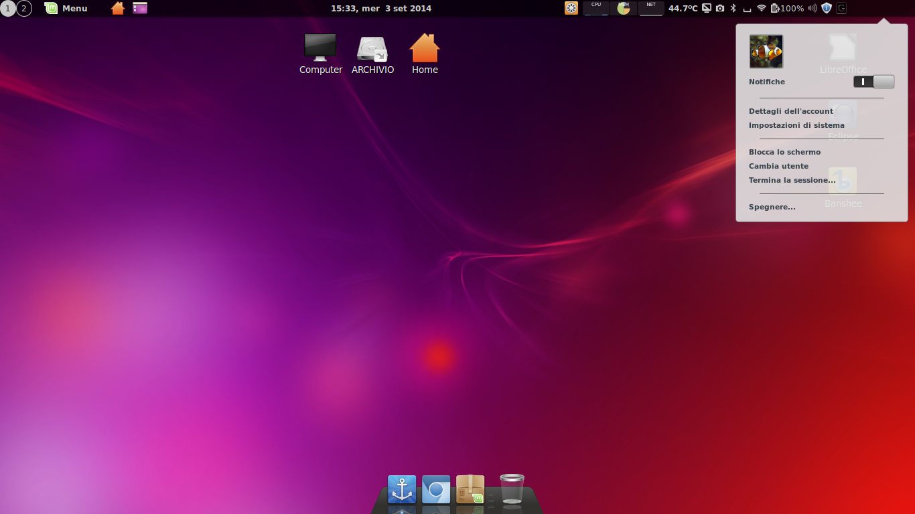Image resolution: width=915 pixels, height=514 pixels.
Task: Open the clock calendar showing 15:33
Action: (381, 9)
